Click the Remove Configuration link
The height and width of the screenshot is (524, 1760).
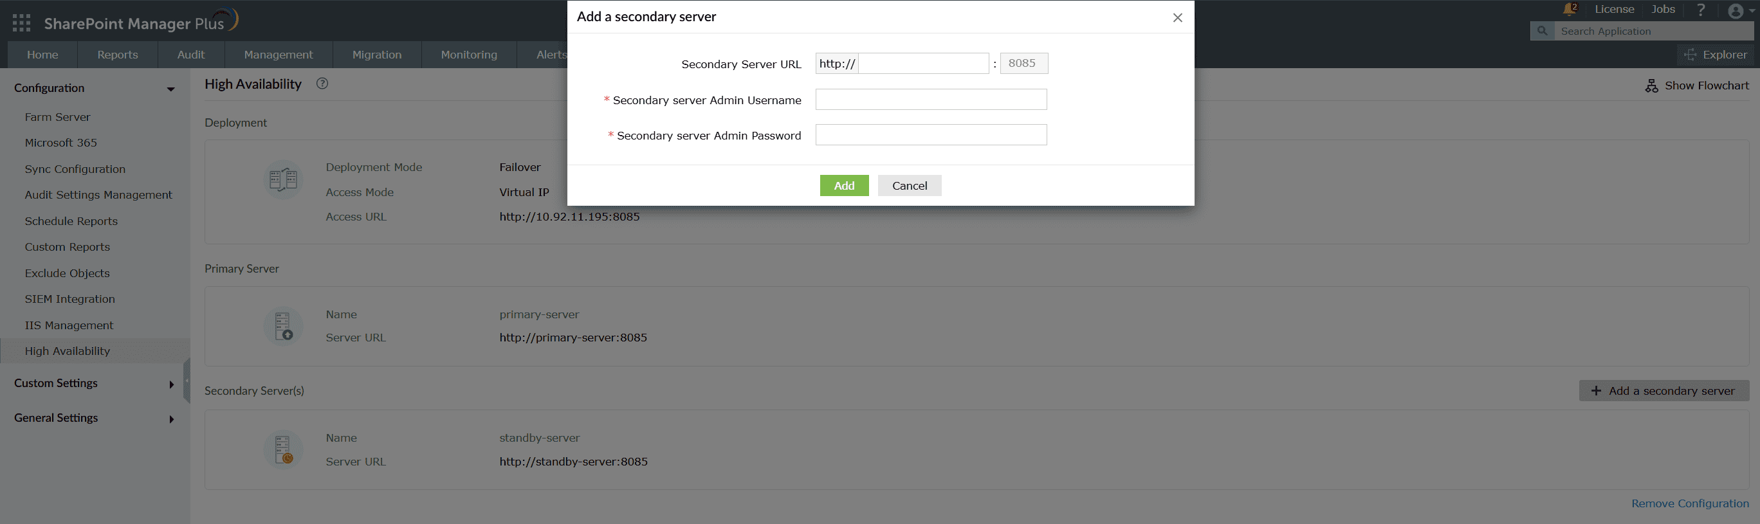click(1690, 503)
